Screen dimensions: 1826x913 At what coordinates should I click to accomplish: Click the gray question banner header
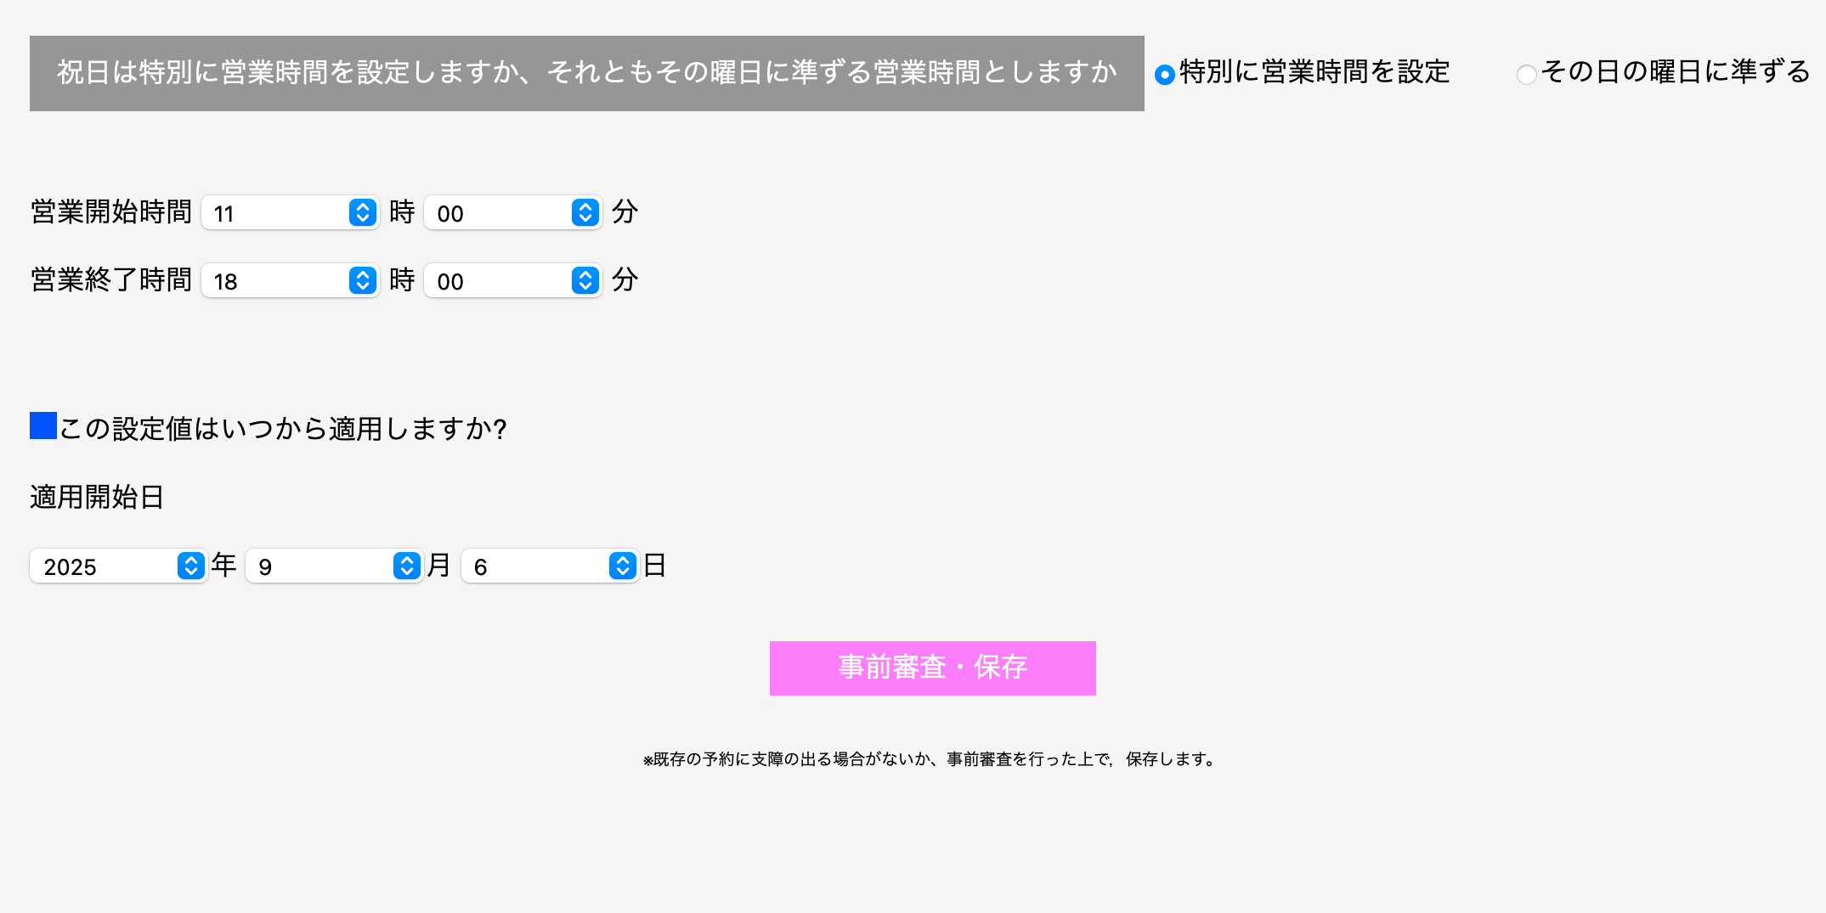[586, 73]
